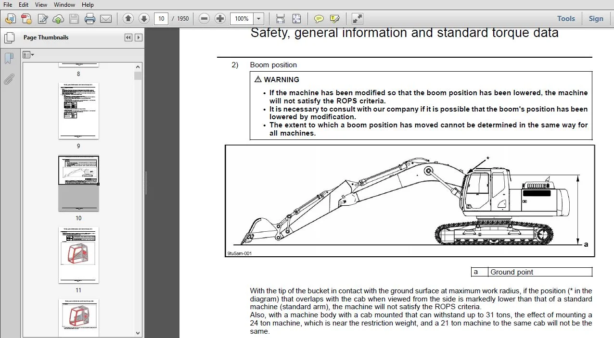
Task: Go to next page with down arrow
Action: [x=144, y=19]
